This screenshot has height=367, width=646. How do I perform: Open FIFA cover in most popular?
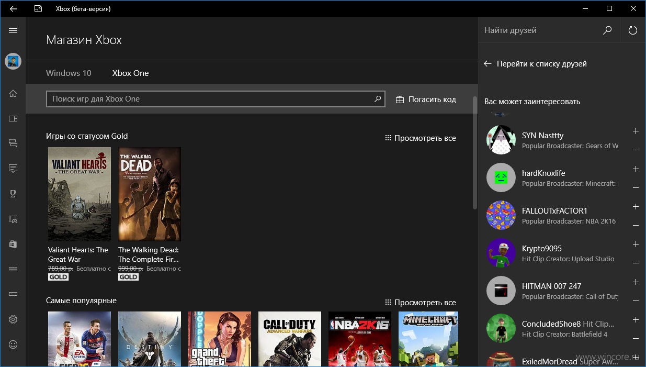point(80,339)
